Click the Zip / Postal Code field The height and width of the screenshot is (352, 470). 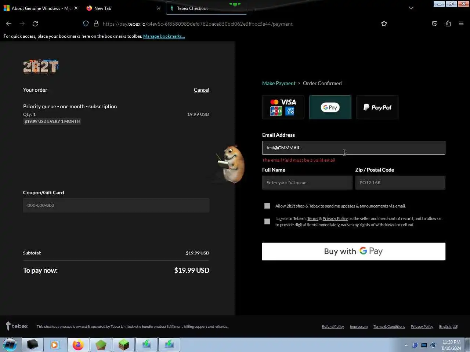400,183
